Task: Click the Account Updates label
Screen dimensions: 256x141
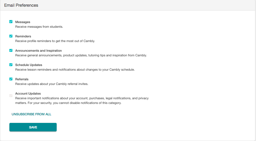Action: [x=28, y=93]
